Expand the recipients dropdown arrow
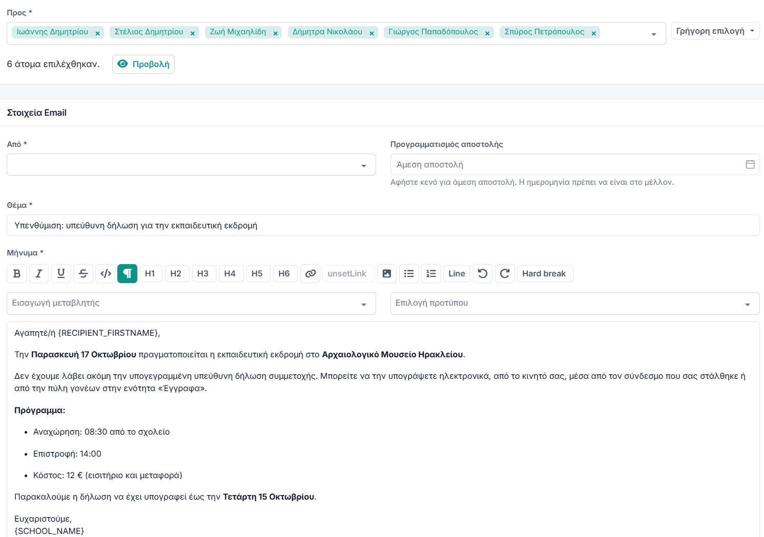The width and height of the screenshot is (764, 537). coord(654,34)
